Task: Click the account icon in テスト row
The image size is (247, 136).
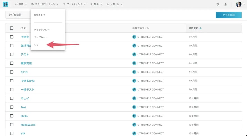Action: click(x=134, y=55)
